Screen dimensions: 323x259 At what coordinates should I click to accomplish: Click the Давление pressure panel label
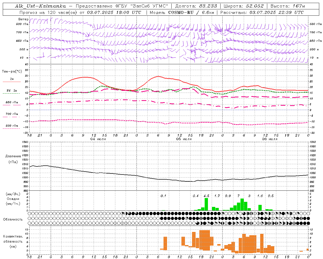(13, 156)
